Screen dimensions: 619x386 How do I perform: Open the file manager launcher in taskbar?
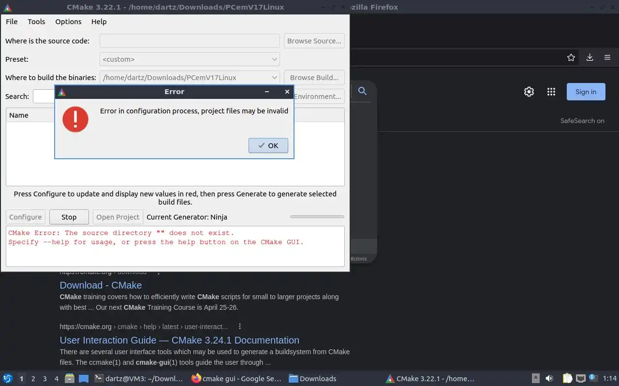(x=70, y=379)
